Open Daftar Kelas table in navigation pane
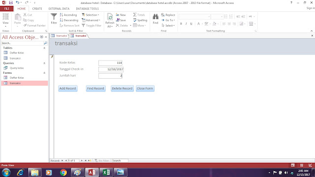Viewport: 315px width, 177px height. (17, 53)
